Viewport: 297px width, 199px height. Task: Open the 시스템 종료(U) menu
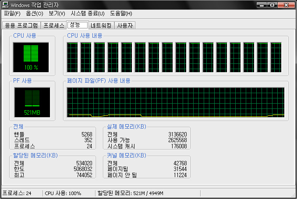(88, 14)
